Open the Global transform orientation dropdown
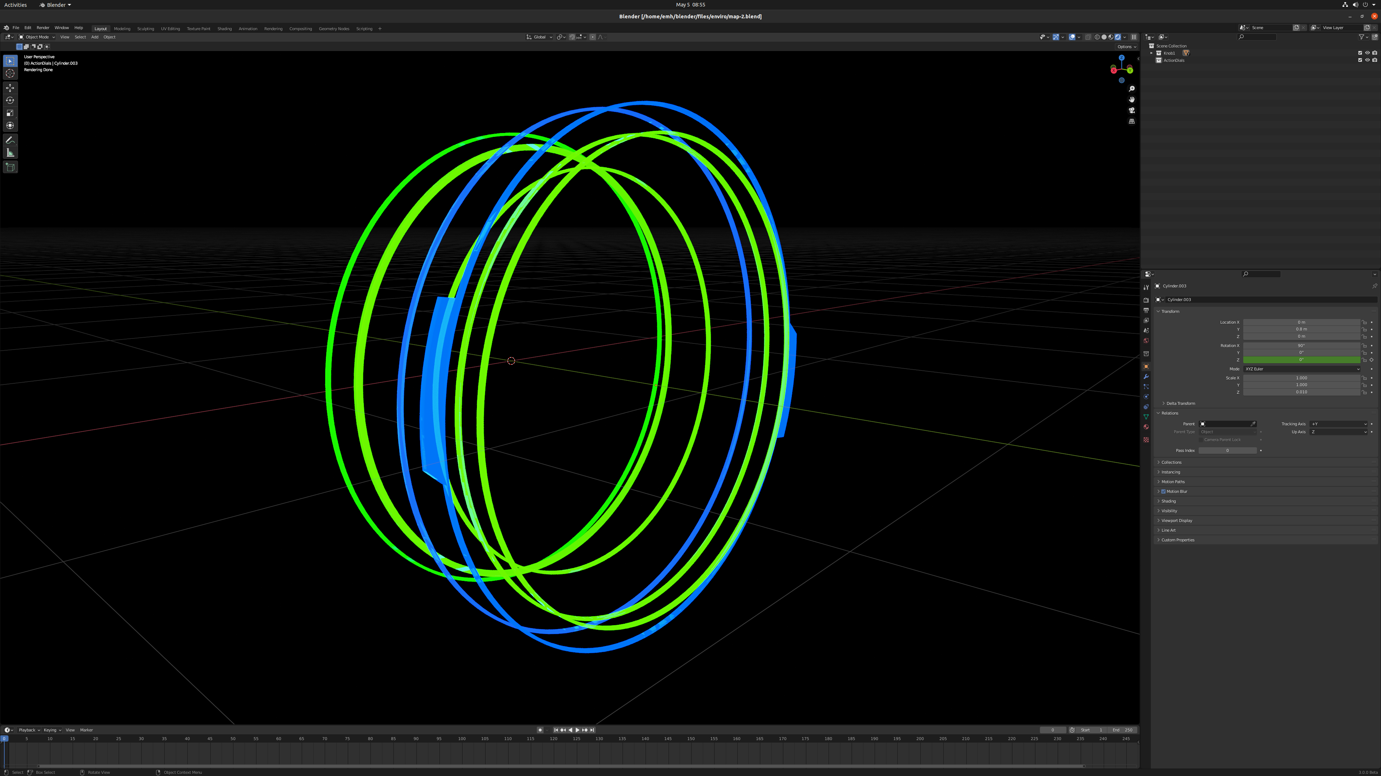 [539, 37]
